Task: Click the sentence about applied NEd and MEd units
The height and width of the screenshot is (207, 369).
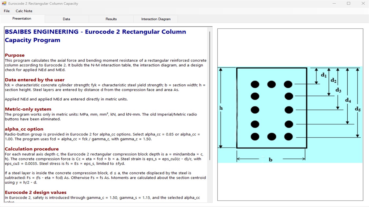Action: click(x=66, y=99)
